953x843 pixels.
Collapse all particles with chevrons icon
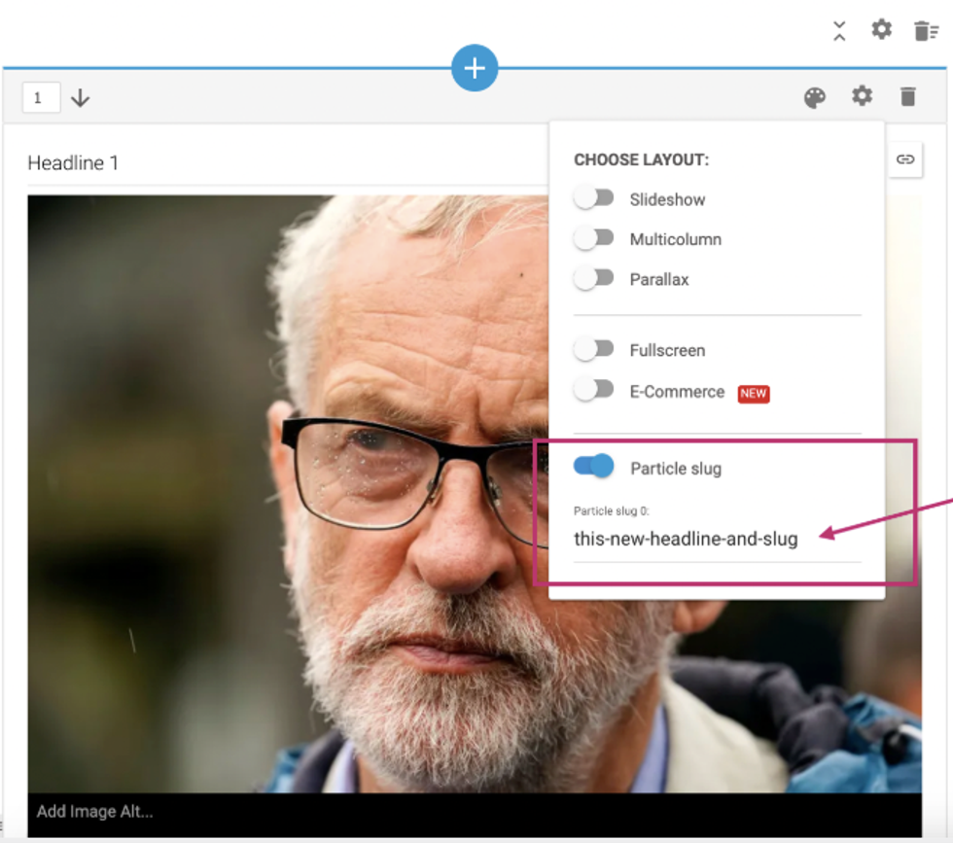pos(839,30)
